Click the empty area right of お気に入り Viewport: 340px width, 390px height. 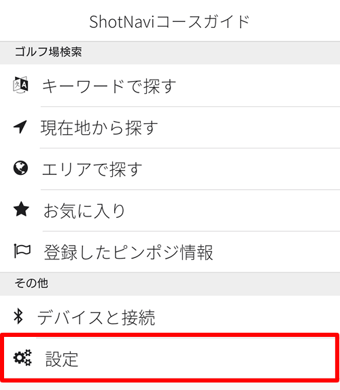(233, 210)
